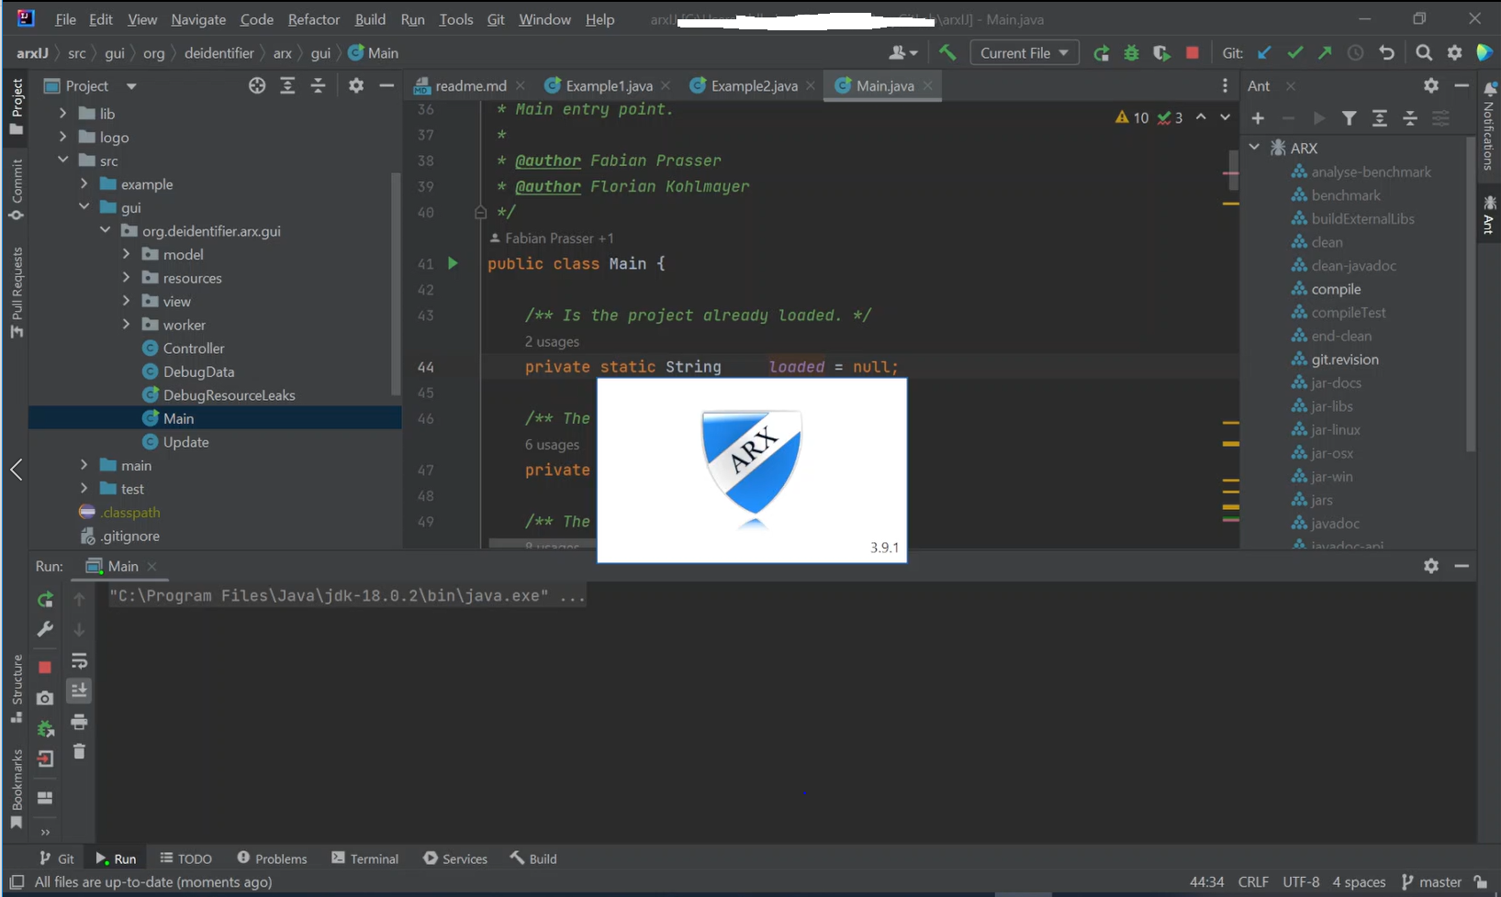Open the Tools menu
The image size is (1501, 897).
455,19
